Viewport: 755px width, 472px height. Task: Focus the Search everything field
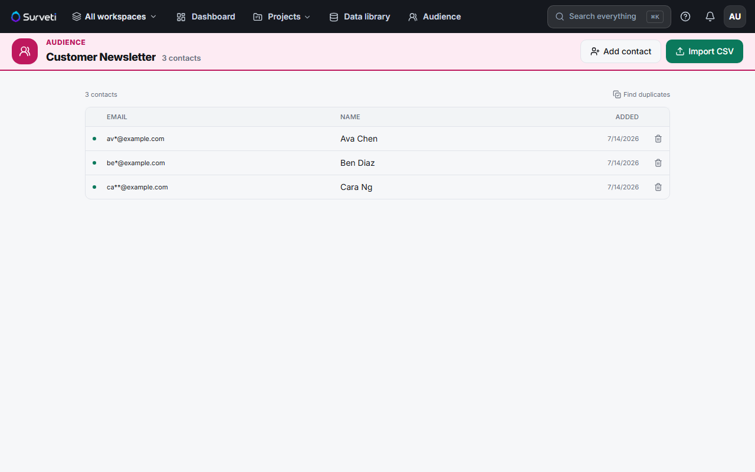[609, 17]
